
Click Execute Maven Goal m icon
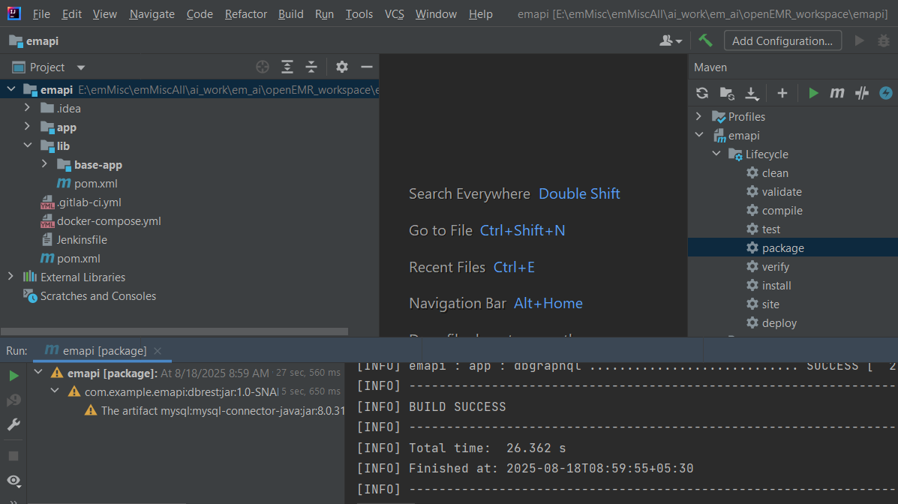coord(837,93)
